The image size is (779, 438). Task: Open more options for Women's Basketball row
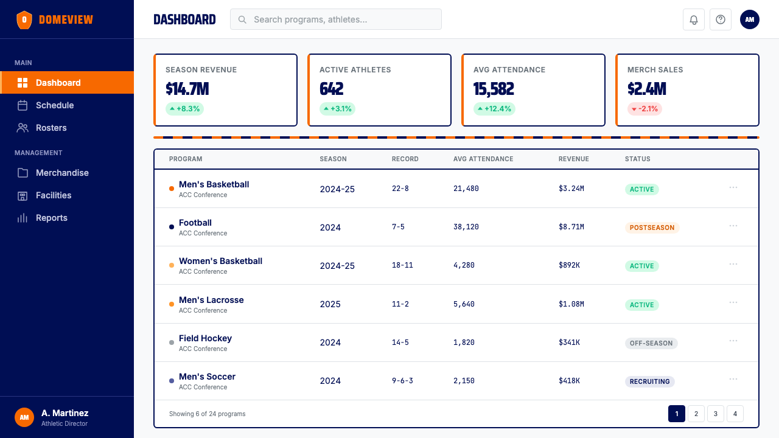[x=733, y=264]
